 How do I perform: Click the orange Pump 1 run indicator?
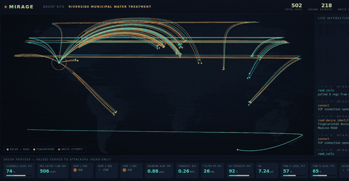[x=75, y=170]
